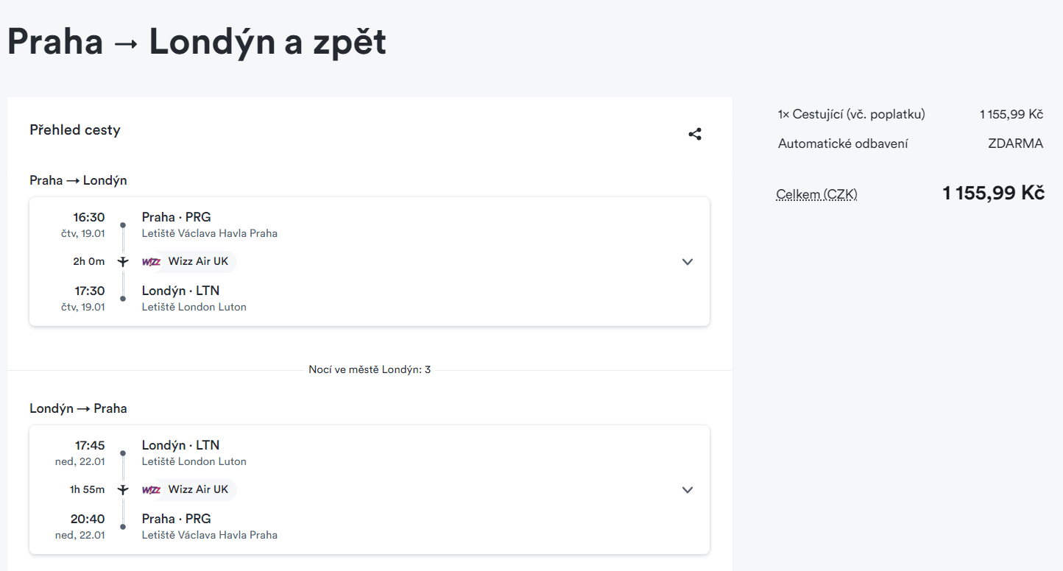Click the share icon in Přehled cesty

[x=695, y=134]
